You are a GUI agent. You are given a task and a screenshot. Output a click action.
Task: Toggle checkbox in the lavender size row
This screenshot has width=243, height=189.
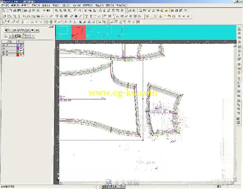click(21, 45)
